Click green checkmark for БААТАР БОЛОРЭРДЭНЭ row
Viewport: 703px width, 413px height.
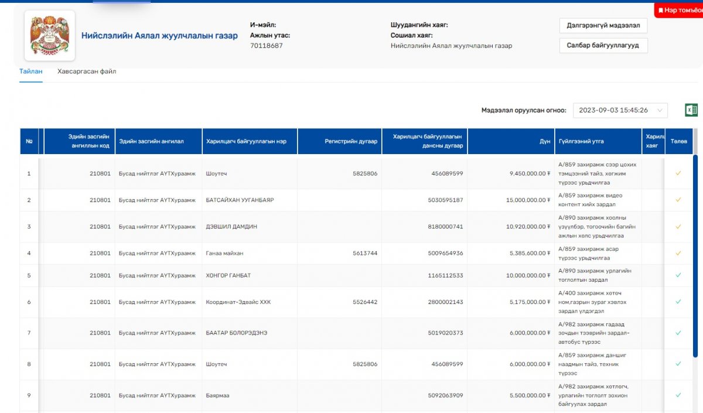point(678,333)
